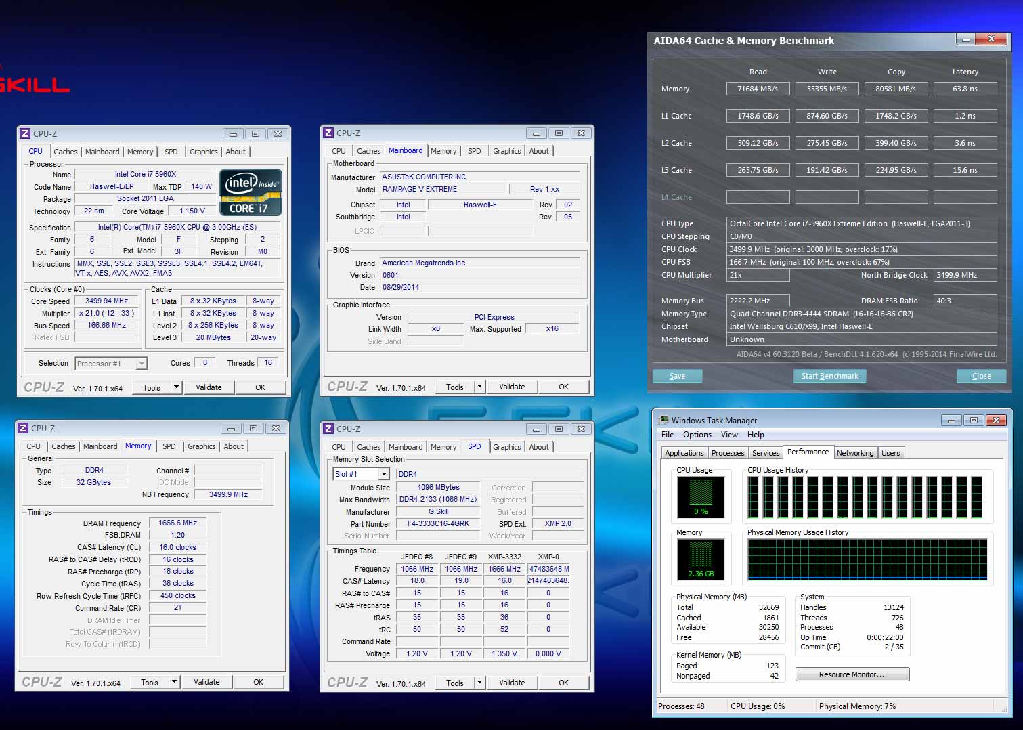Open Tools dropdown arrow in the SPD window
The height and width of the screenshot is (730, 1023).
(x=479, y=683)
